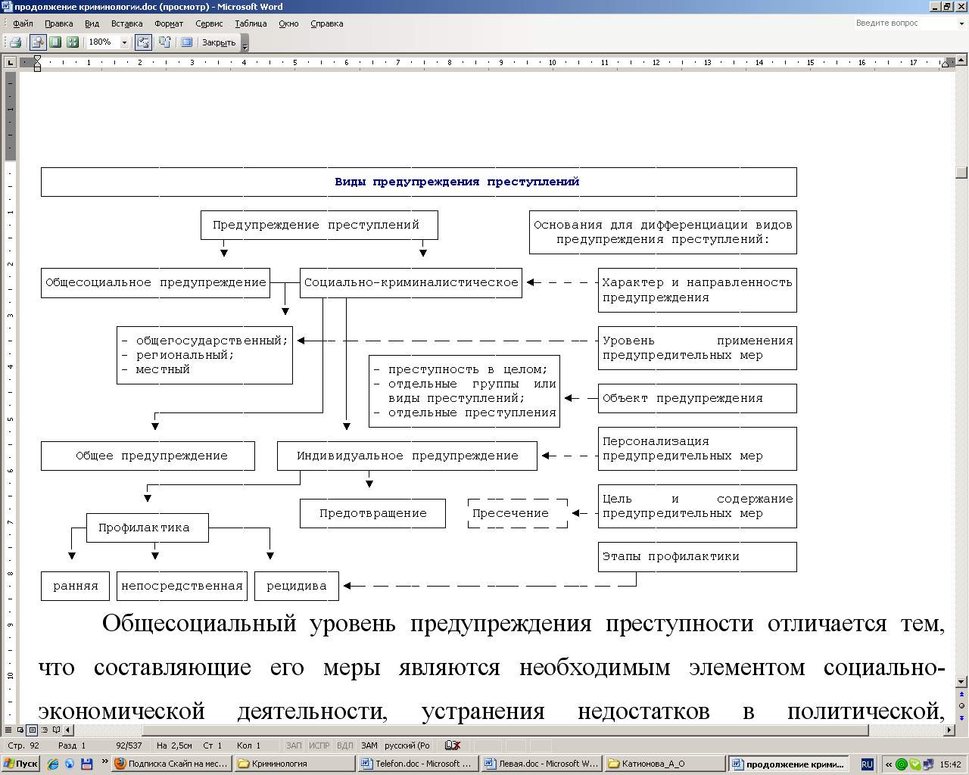Switch to Outline view icon
The image size is (969, 775).
[x=45, y=730]
